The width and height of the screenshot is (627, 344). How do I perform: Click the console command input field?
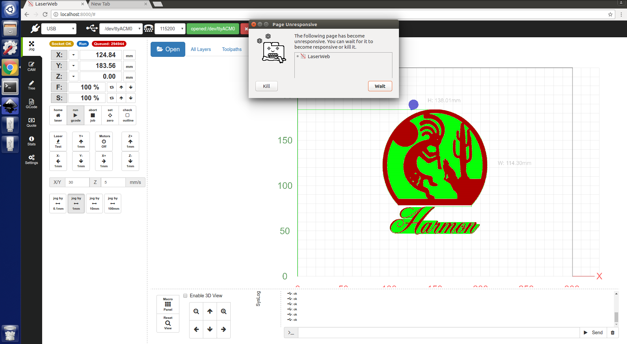point(439,333)
